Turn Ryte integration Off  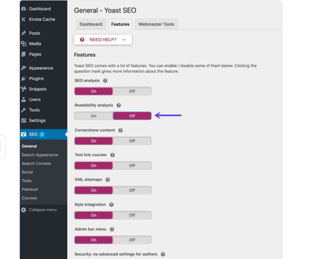pyautogui.click(x=132, y=215)
